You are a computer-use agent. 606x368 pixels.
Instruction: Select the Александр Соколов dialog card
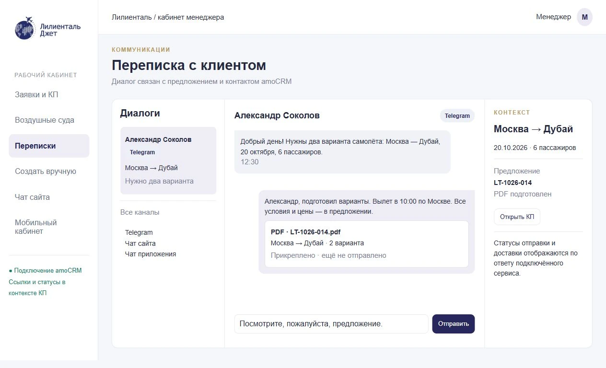168,161
